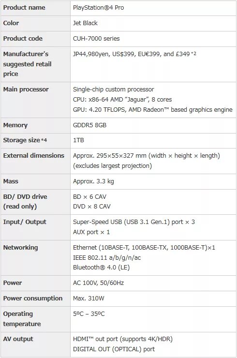This screenshot has width=237, height=358.
Task: Click the CUH-7000 series product code
Action: pos(96,39)
